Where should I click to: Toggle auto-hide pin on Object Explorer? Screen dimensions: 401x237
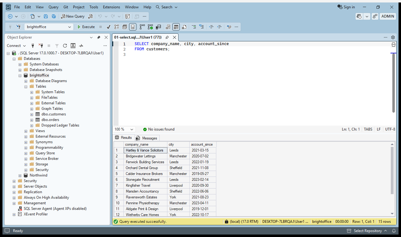tap(99, 37)
